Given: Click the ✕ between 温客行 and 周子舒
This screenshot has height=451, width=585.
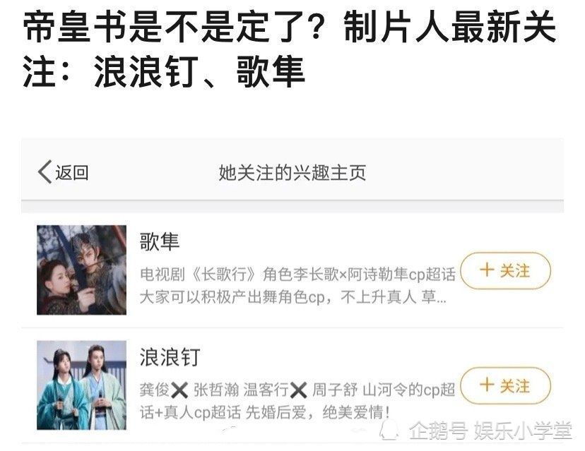Looking at the screenshot, I should point(298,390).
